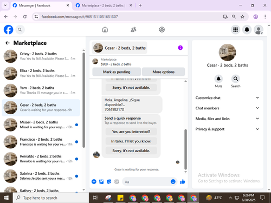Open Misael - 2 beds, 2 baths chat
271x203 pixels.
pyautogui.click(x=41, y=125)
